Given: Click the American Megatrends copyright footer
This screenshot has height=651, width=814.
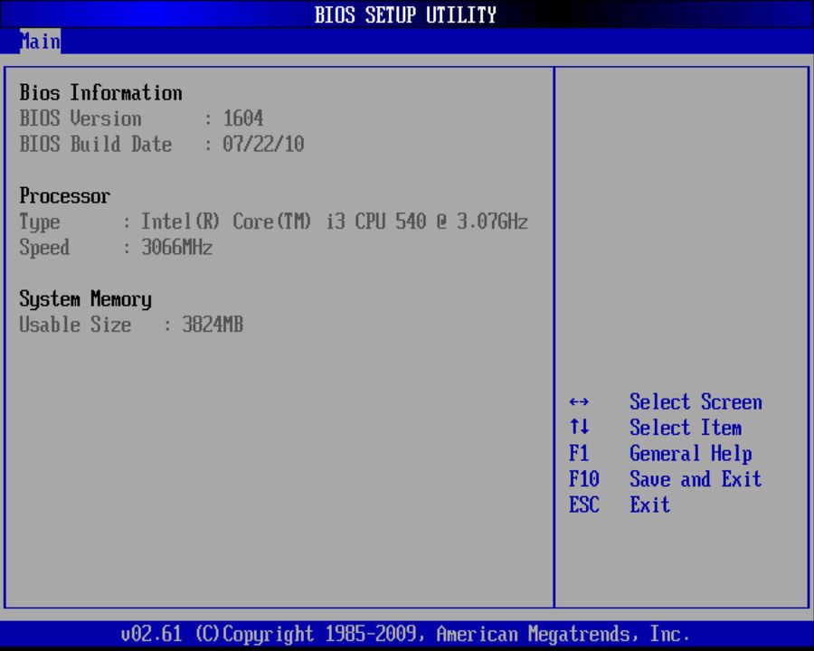Looking at the screenshot, I should [x=406, y=634].
